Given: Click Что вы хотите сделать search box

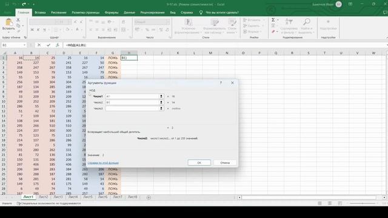Looking at the screenshot, I should pos(222,12).
